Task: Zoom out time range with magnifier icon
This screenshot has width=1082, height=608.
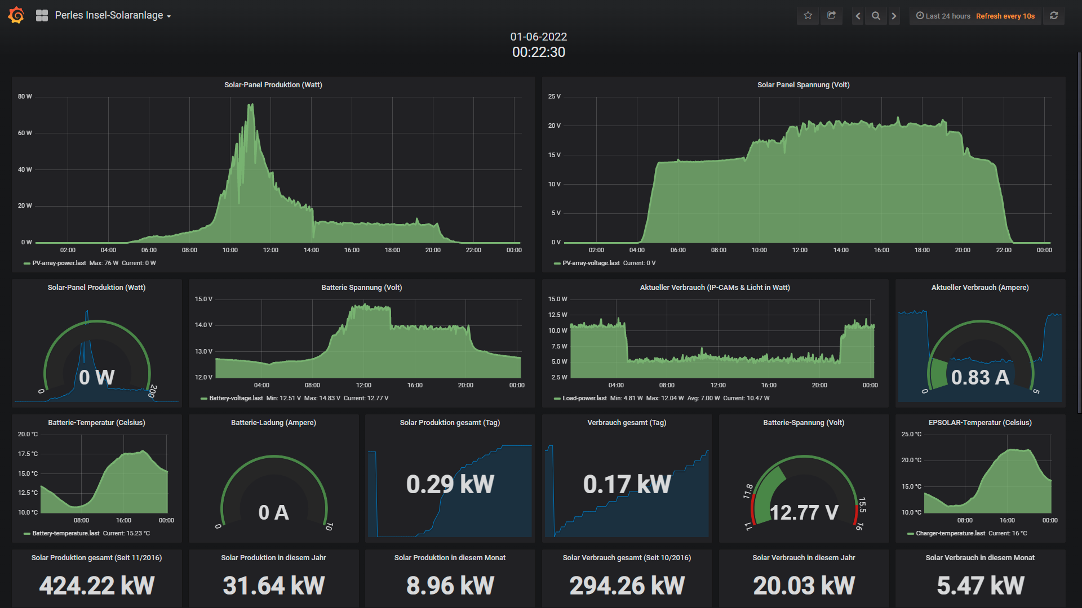Action: pos(876,16)
